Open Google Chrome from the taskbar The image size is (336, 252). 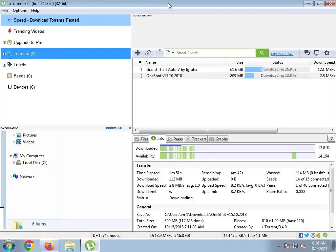(x=29, y=245)
